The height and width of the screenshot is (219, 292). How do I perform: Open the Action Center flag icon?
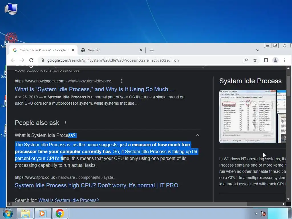(263, 214)
